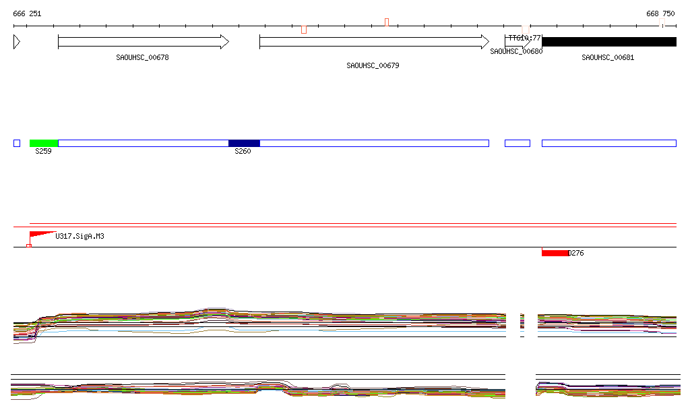Click the SAOUHSC_00679 label text

point(373,65)
